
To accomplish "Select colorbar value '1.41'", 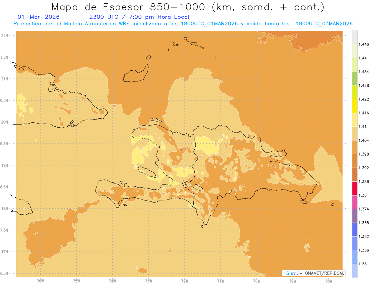I will (x=363, y=127).
